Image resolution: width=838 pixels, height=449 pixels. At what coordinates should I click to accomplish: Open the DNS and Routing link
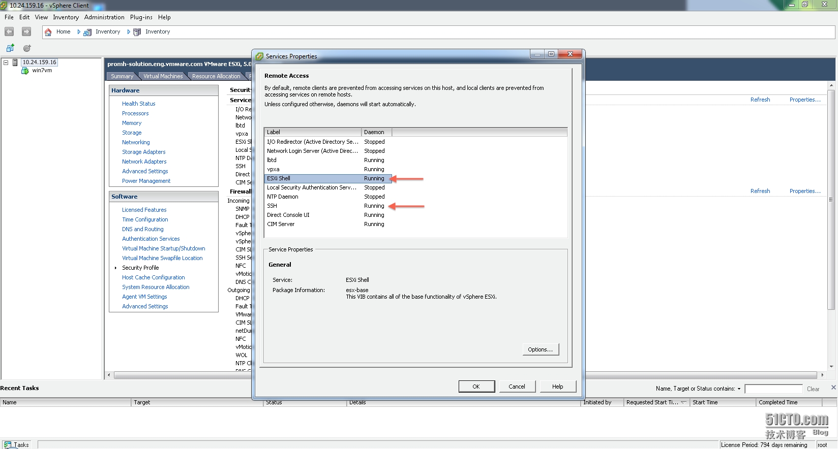coord(142,229)
